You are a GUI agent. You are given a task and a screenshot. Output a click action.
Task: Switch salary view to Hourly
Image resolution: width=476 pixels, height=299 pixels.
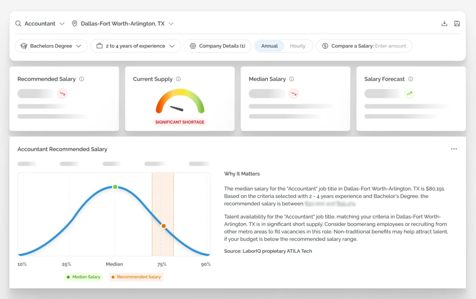pyautogui.click(x=297, y=46)
